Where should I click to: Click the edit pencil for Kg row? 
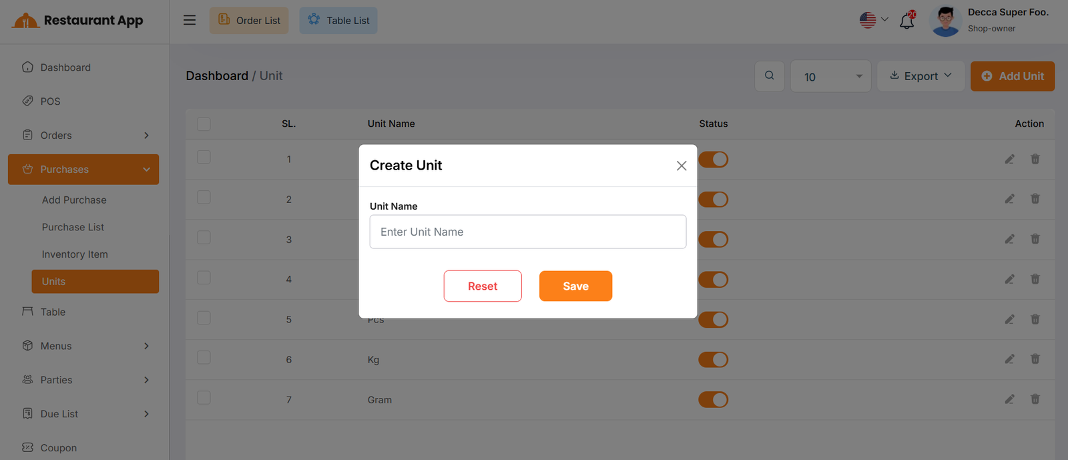tap(1009, 359)
